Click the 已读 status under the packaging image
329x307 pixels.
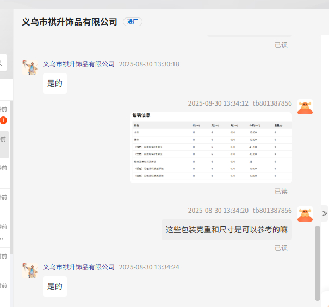coord(281,192)
